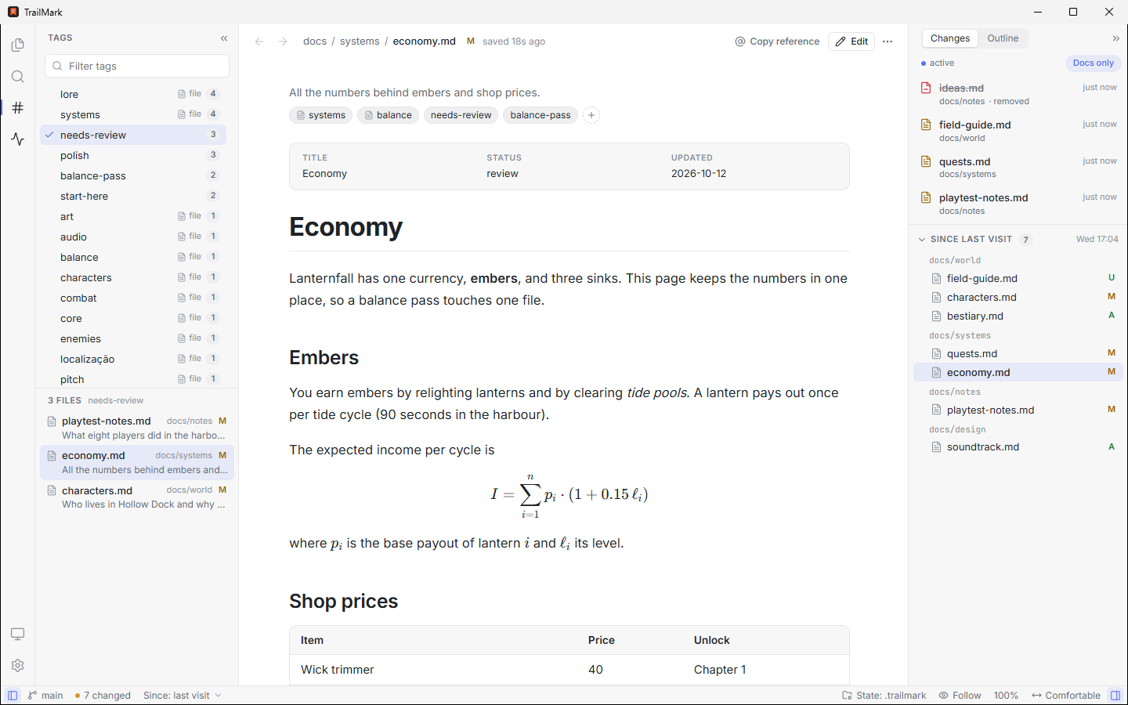Click the docs breadcrumb segment
This screenshot has width=1128, height=705.
[315, 42]
